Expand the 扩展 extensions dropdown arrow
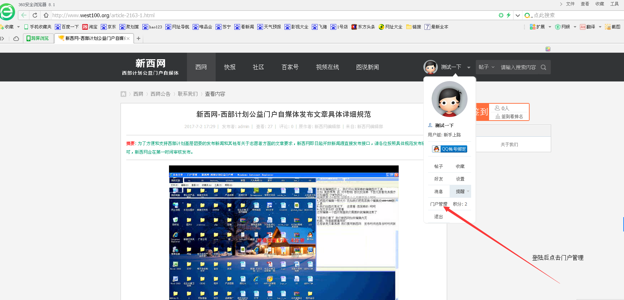Viewport: 624px width, 300px height. (549, 27)
